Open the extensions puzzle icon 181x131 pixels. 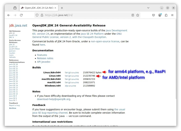166,15
